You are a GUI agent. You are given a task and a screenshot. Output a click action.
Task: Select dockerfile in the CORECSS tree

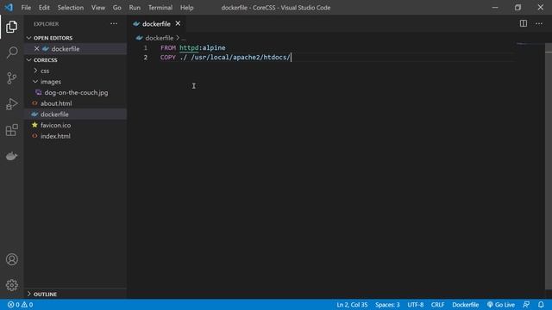click(x=54, y=115)
